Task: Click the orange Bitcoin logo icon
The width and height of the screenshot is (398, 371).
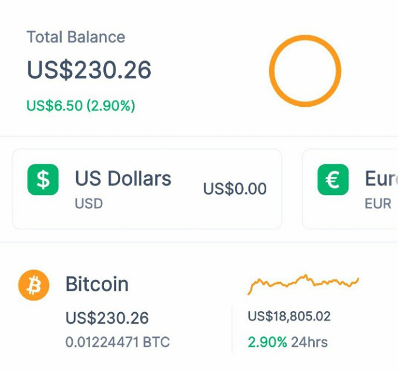Action: tap(34, 286)
